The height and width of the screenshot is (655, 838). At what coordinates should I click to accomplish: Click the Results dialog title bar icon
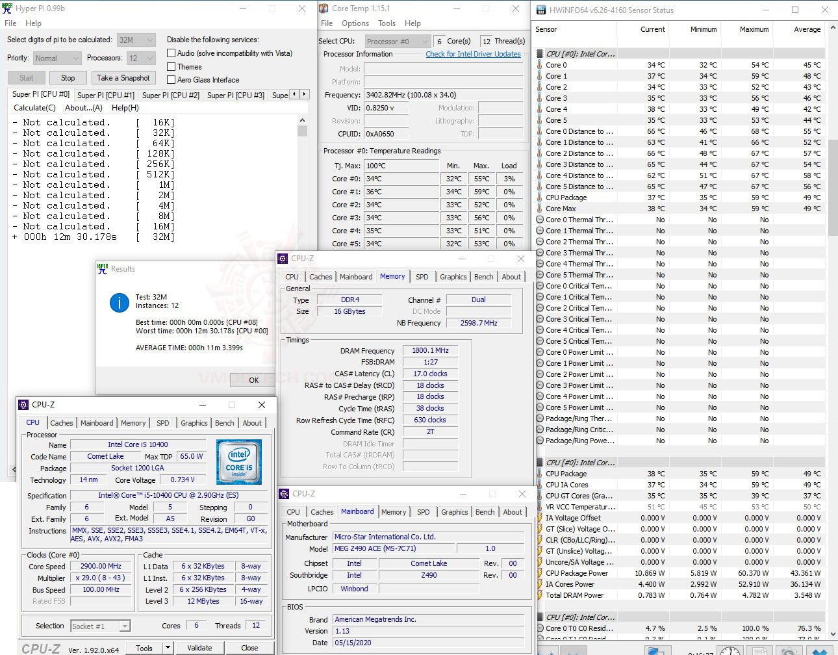[x=103, y=268]
